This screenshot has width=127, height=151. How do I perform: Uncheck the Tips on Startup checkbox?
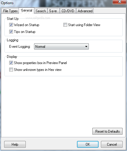click(11, 32)
